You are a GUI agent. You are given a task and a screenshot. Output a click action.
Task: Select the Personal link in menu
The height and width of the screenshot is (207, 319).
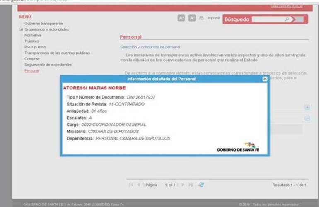32,71
